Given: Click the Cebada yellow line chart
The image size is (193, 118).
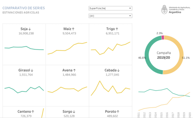Looking at the screenshot, I should pyautogui.click(x=111, y=88).
